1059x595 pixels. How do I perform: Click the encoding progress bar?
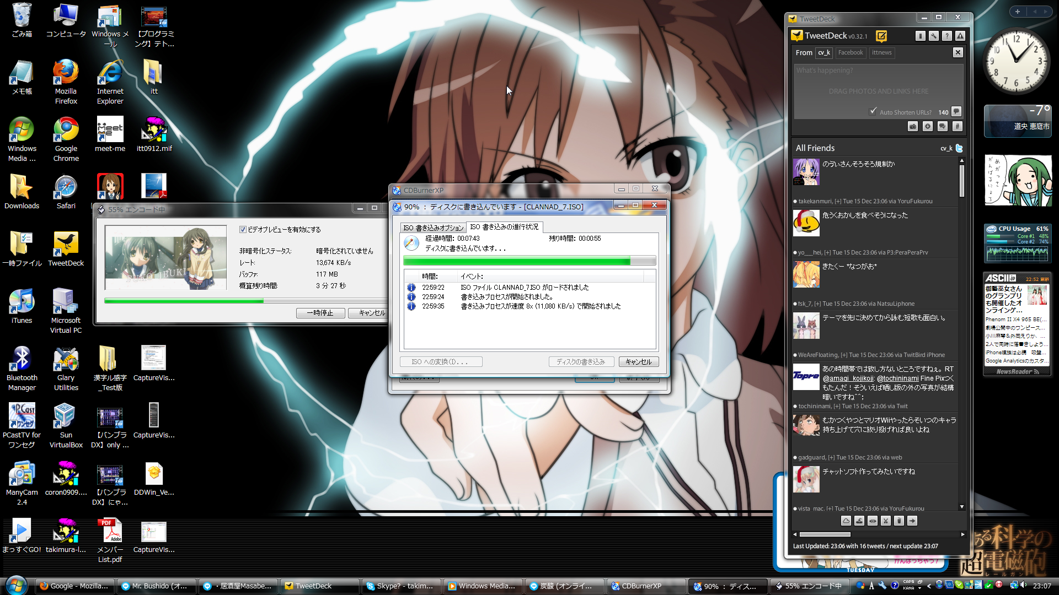point(245,301)
